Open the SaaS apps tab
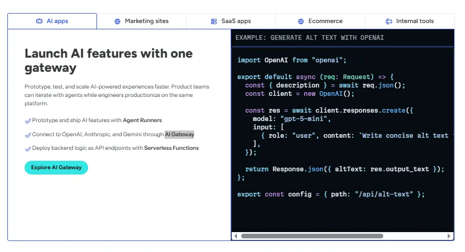The height and width of the screenshot is (252, 465). tap(231, 21)
